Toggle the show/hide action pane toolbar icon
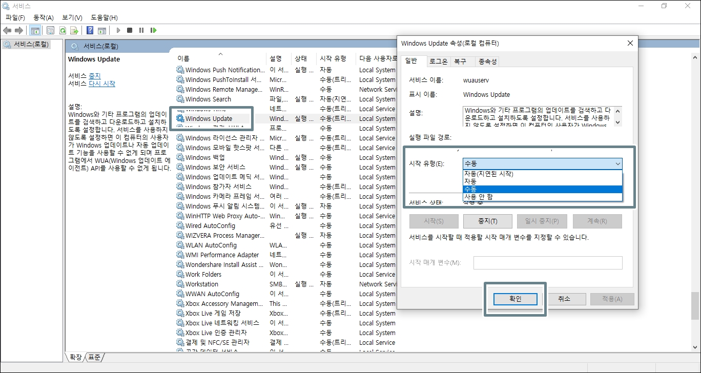701x373 pixels. [x=102, y=30]
